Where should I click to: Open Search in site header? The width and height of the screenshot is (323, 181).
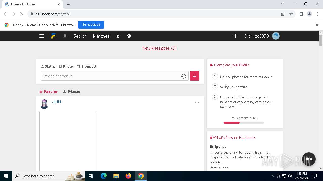point(80,36)
